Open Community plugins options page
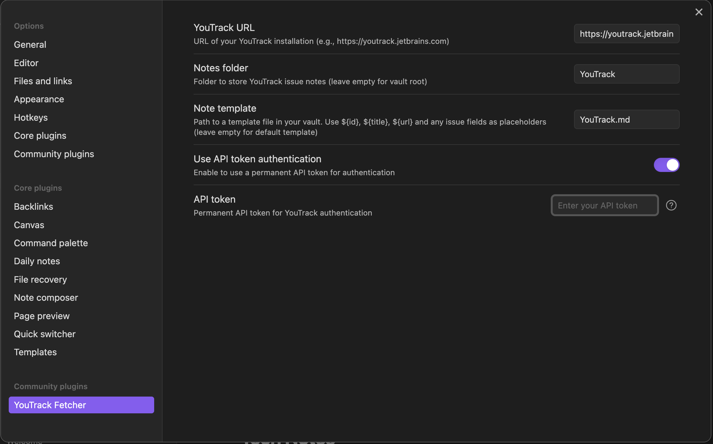The image size is (713, 444). (54, 154)
